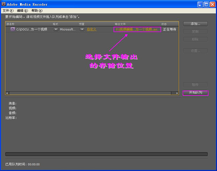Open the 编辑 menu
This screenshot has height=171, width=217.
(x=22, y=10)
